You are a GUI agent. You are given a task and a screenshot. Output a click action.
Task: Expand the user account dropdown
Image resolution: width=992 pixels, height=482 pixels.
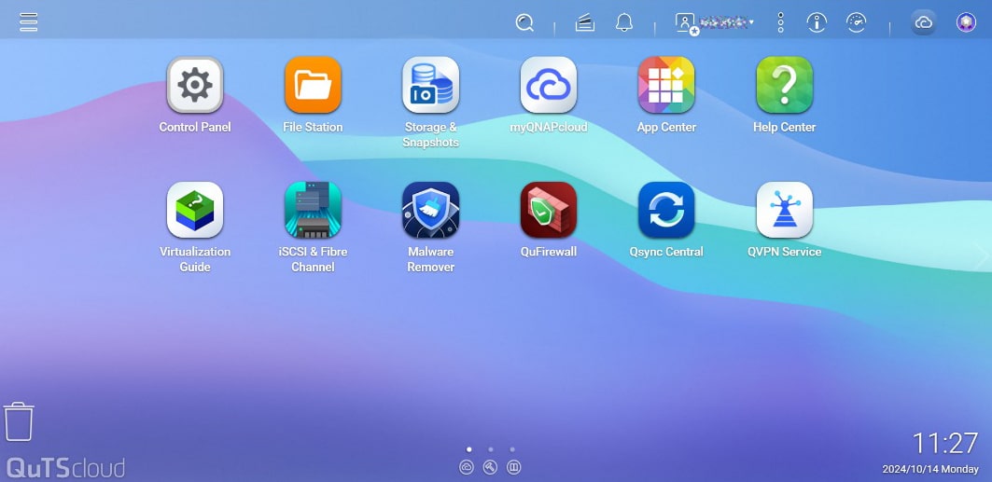[x=715, y=22]
